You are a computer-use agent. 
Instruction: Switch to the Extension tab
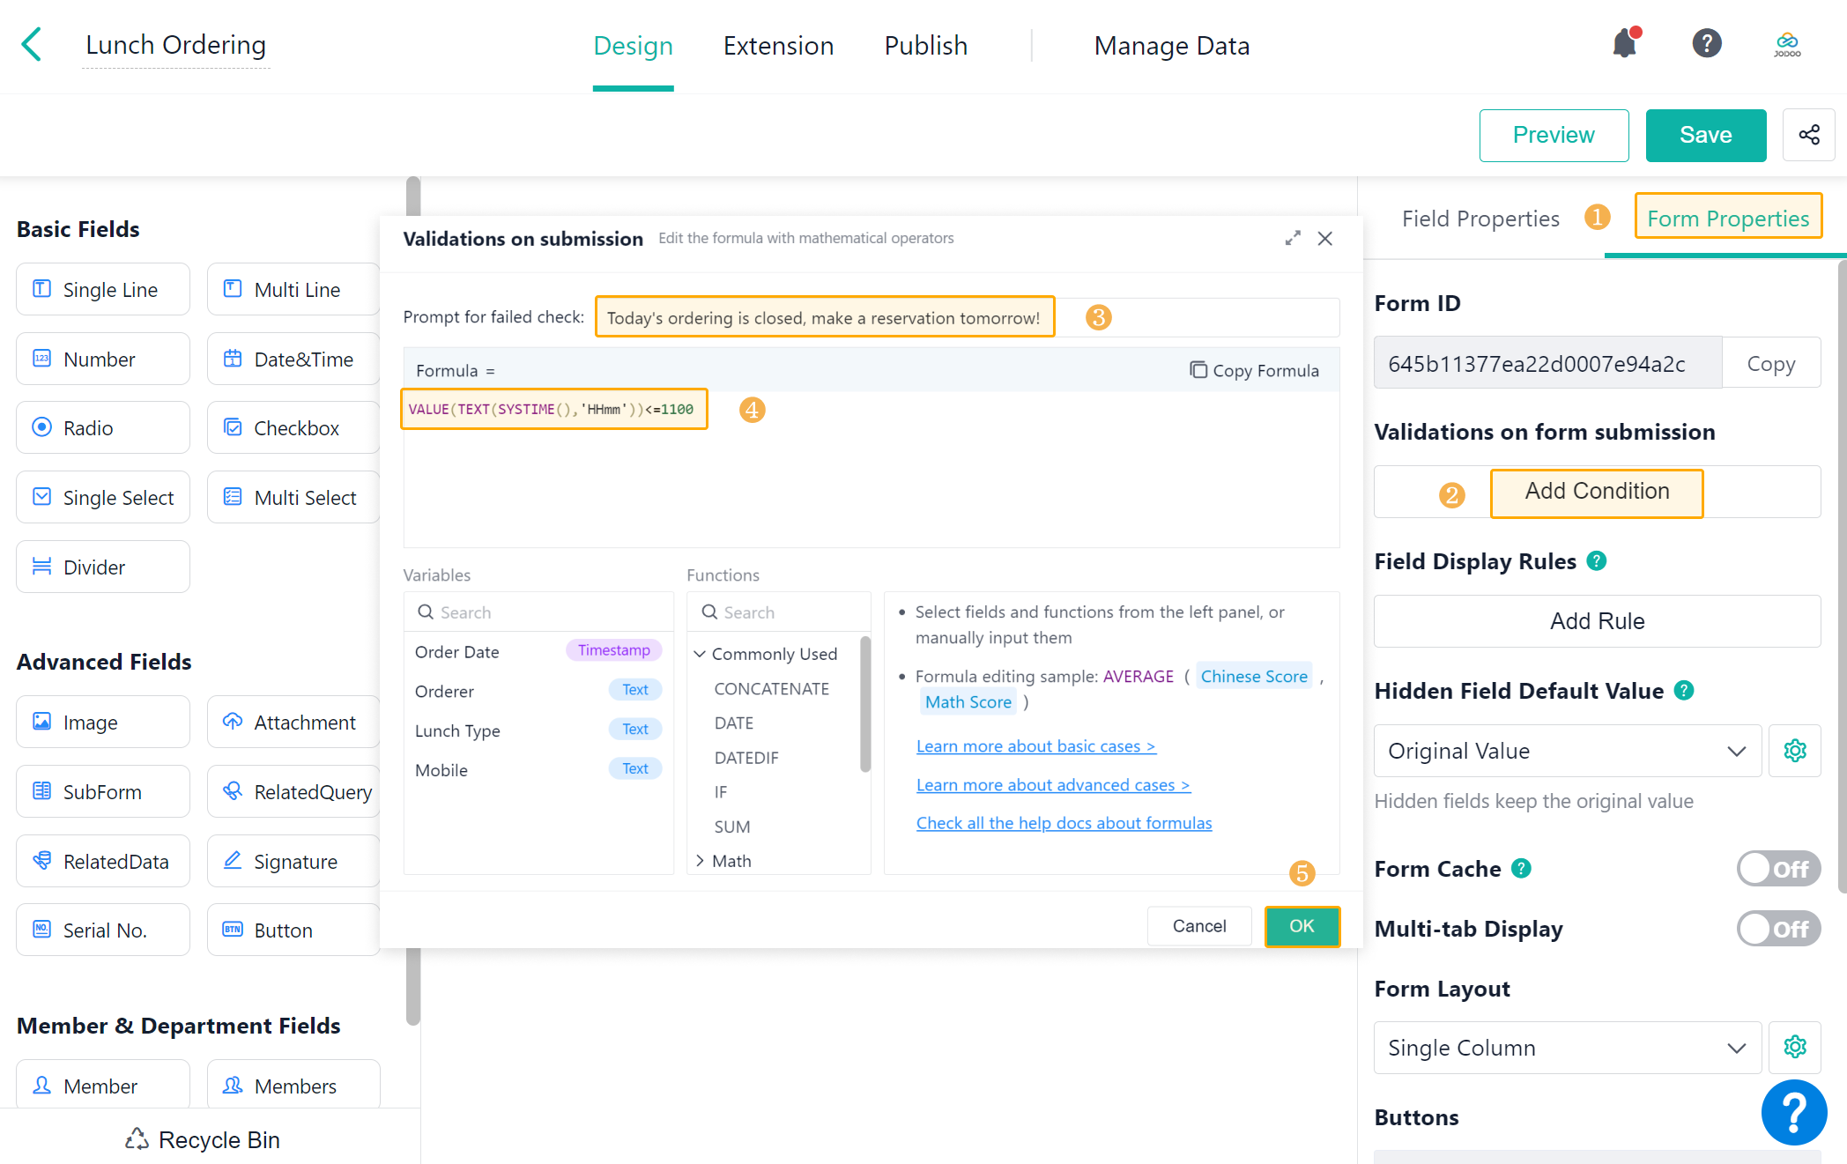[x=778, y=46]
